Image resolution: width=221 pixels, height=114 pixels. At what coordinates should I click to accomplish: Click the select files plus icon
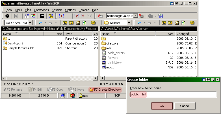tap(61, 16)
